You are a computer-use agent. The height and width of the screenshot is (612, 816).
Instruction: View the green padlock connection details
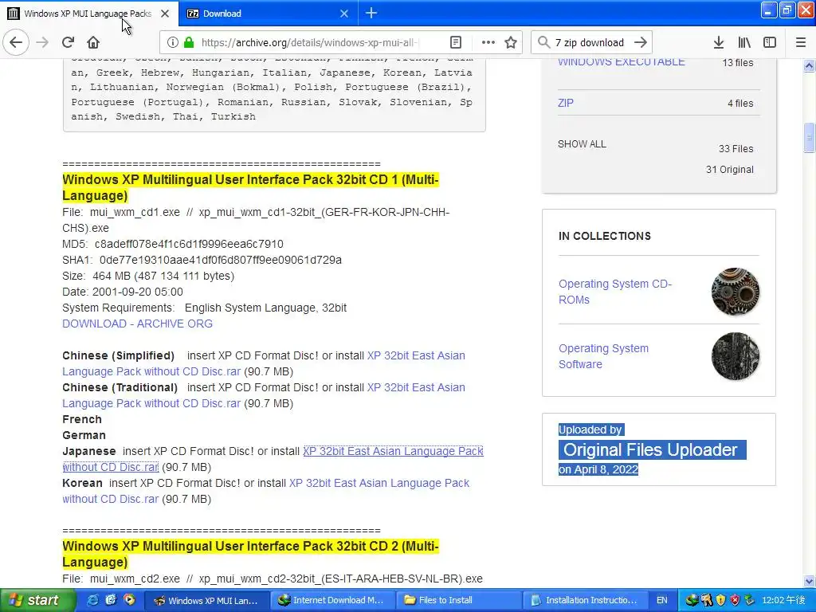[189, 42]
